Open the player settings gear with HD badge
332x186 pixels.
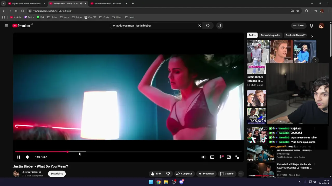[x=220, y=157]
